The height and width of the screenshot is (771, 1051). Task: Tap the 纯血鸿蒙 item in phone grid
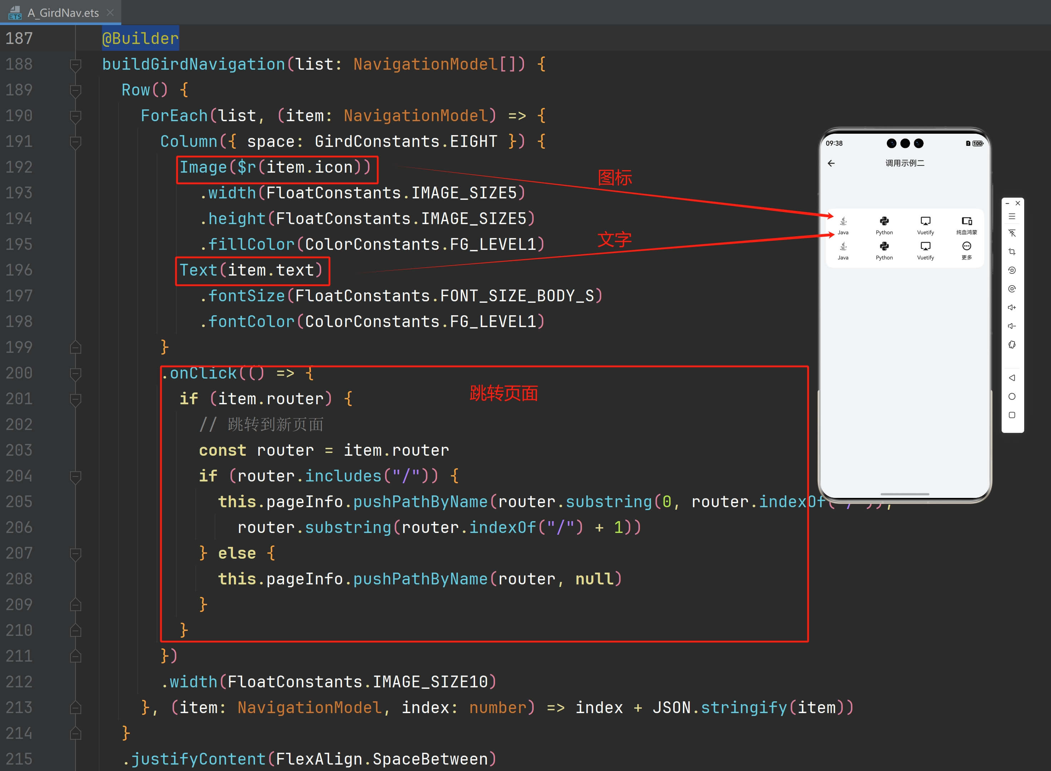click(x=967, y=225)
